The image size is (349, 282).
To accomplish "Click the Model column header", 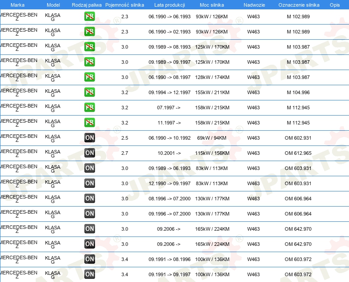I will pos(54,5).
